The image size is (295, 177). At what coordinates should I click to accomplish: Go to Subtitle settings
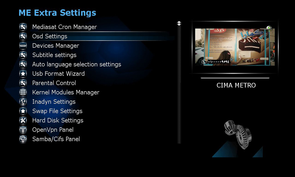(54, 55)
